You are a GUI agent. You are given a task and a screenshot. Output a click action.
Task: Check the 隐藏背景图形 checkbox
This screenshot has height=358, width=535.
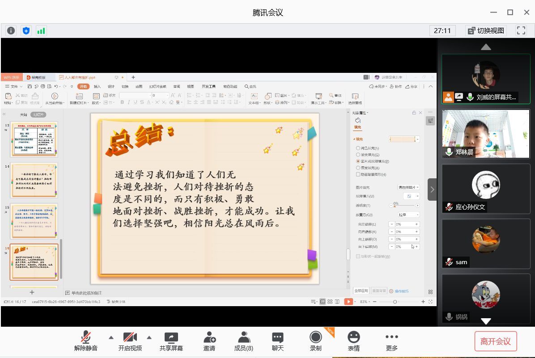point(358,174)
